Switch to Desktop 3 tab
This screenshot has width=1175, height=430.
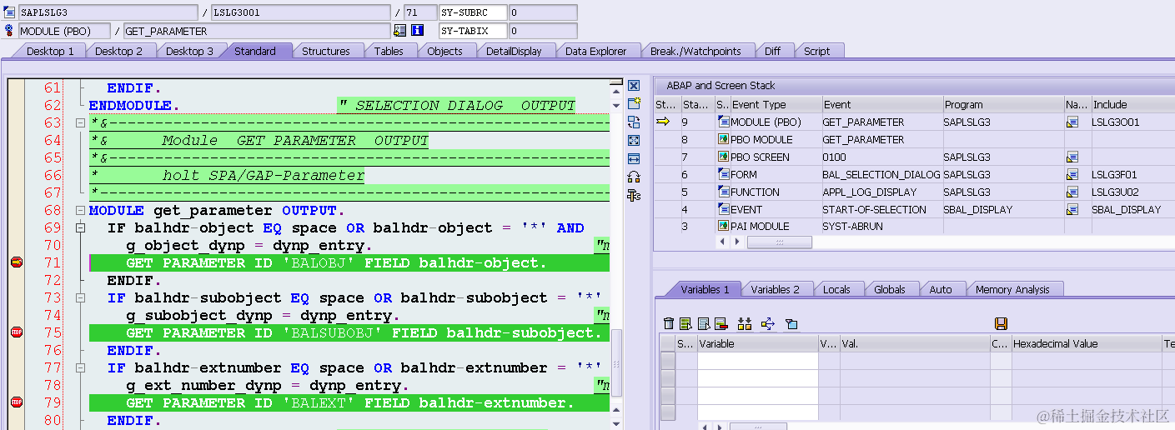tap(189, 51)
